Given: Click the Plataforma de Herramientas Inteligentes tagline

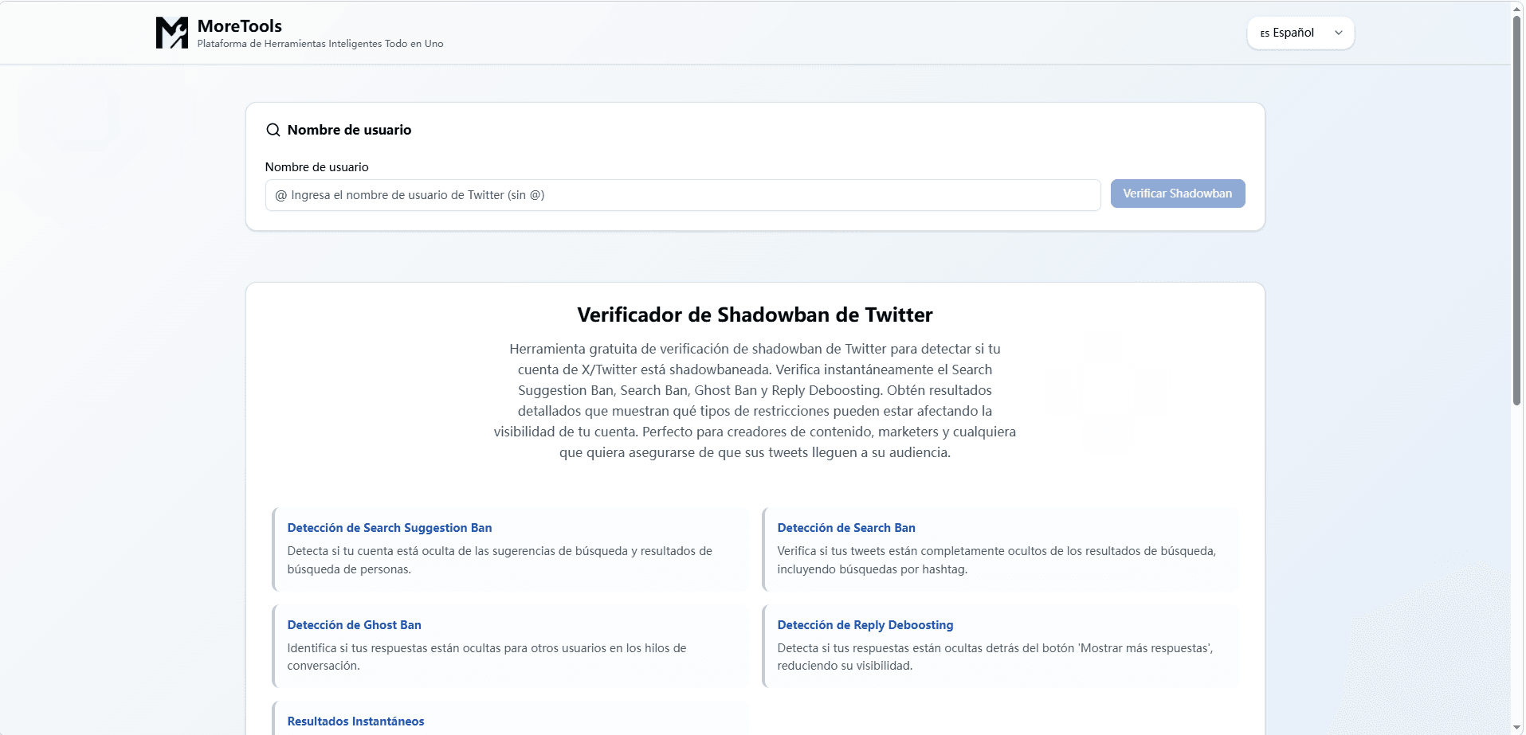Looking at the screenshot, I should [320, 44].
